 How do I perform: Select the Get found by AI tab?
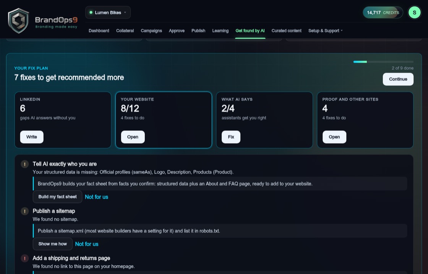click(250, 31)
